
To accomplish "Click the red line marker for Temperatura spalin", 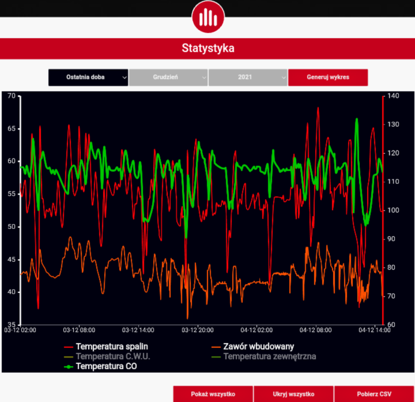I will point(69,347).
